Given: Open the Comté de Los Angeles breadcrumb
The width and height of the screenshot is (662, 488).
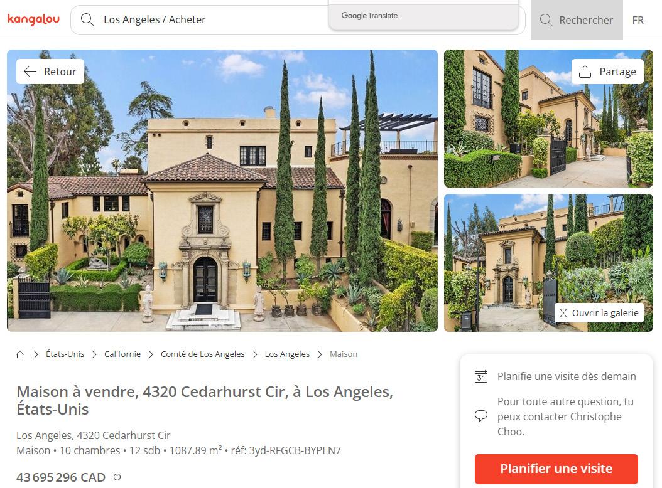Looking at the screenshot, I should [203, 354].
